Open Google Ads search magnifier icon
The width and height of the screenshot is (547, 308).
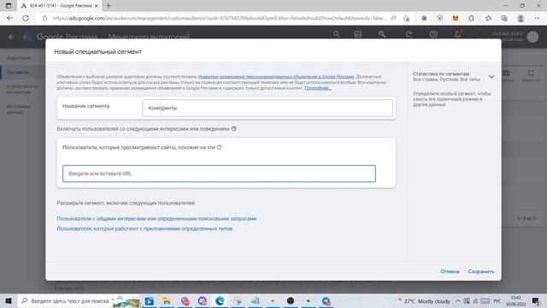click(336, 34)
